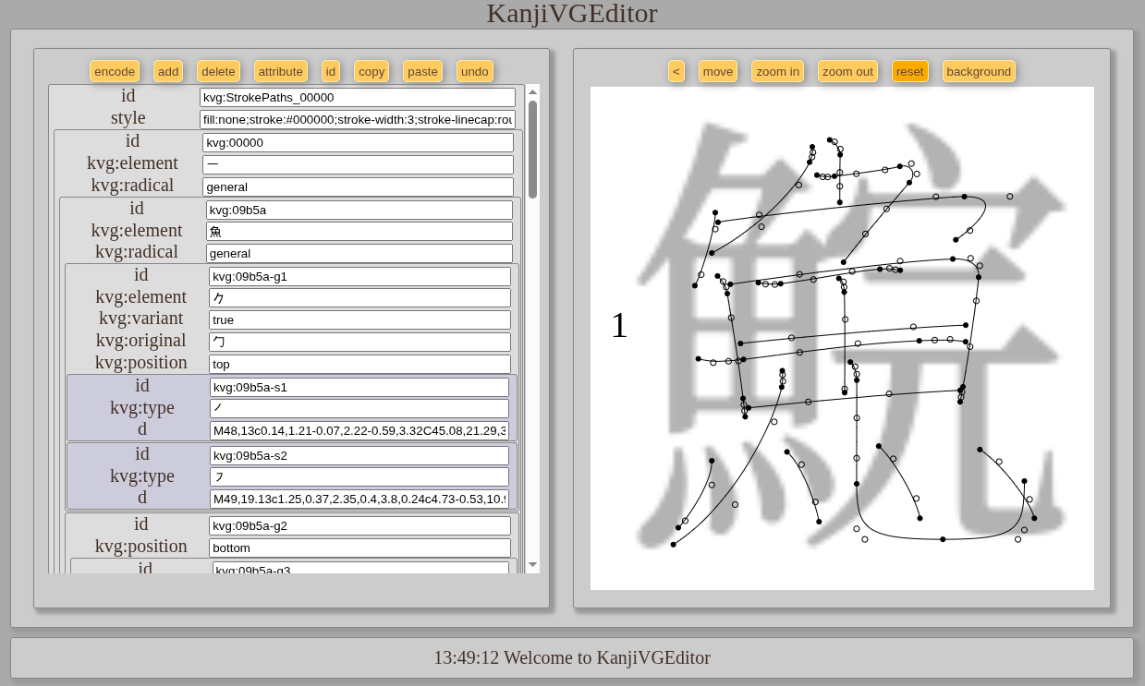Click the kvg:type field containing ノ
Viewport: 1145px width, 686px height.
pyautogui.click(x=359, y=408)
